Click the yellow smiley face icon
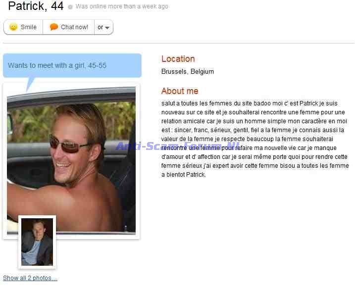The width and height of the screenshot is (355, 291). point(13,27)
